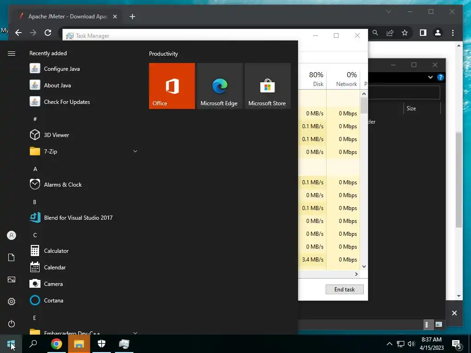Open the volume tray icon
The image size is (471, 353).
[411, 344]
